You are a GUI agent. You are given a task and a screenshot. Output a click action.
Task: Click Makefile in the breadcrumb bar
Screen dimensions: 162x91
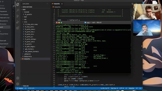tap(57, 7)
